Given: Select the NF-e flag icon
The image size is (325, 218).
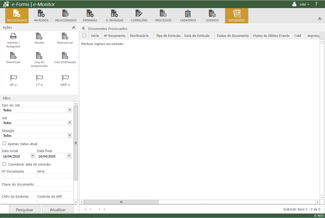Looking at the screenshot, I should click(x=13, y=78).
